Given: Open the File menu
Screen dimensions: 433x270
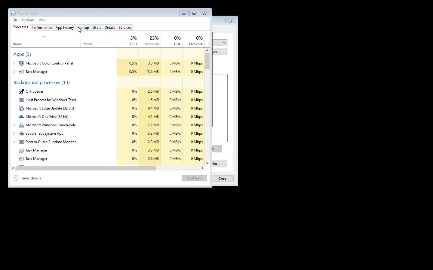Looking at the screenshot, I should click(15, 20).
